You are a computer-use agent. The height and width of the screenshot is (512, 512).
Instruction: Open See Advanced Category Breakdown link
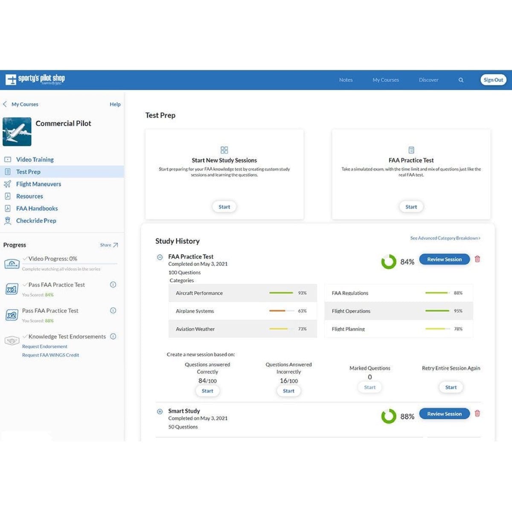445,238
